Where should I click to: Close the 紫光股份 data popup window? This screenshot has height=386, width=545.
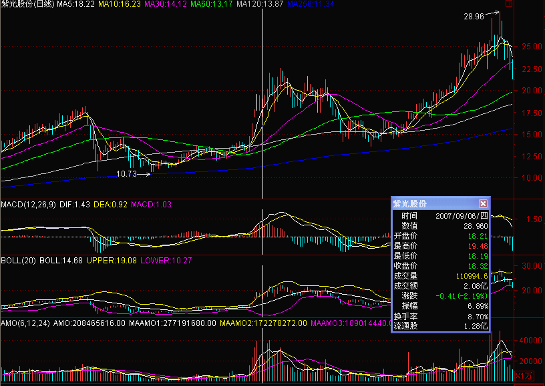[483, 203]
